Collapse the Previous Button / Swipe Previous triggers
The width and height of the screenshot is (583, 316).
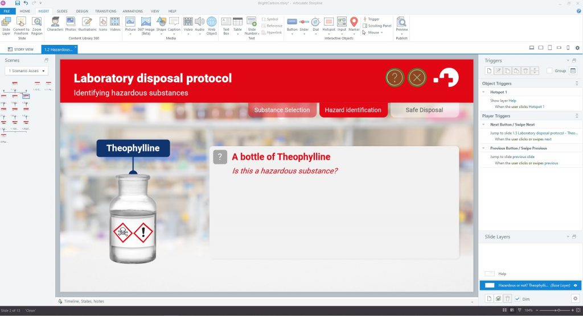484,148
